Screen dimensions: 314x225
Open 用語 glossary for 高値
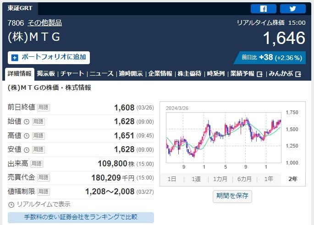pyautogui.click(x=39, y=136)
